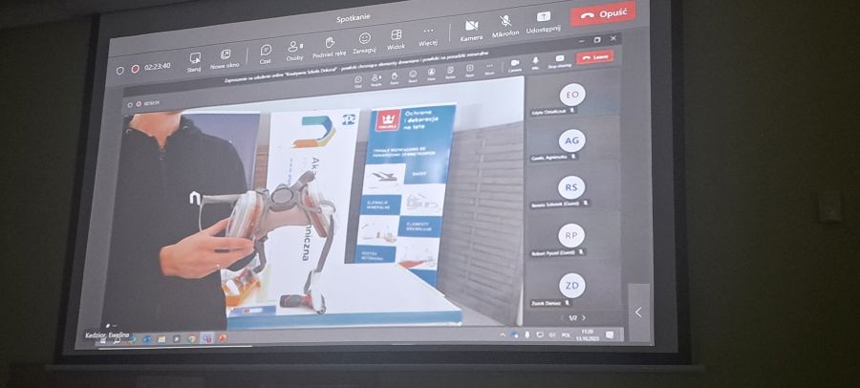The width and height of the screenshot is (860, 388).
Task: Open the Windows Start menu
Action: tap(103, 340)
